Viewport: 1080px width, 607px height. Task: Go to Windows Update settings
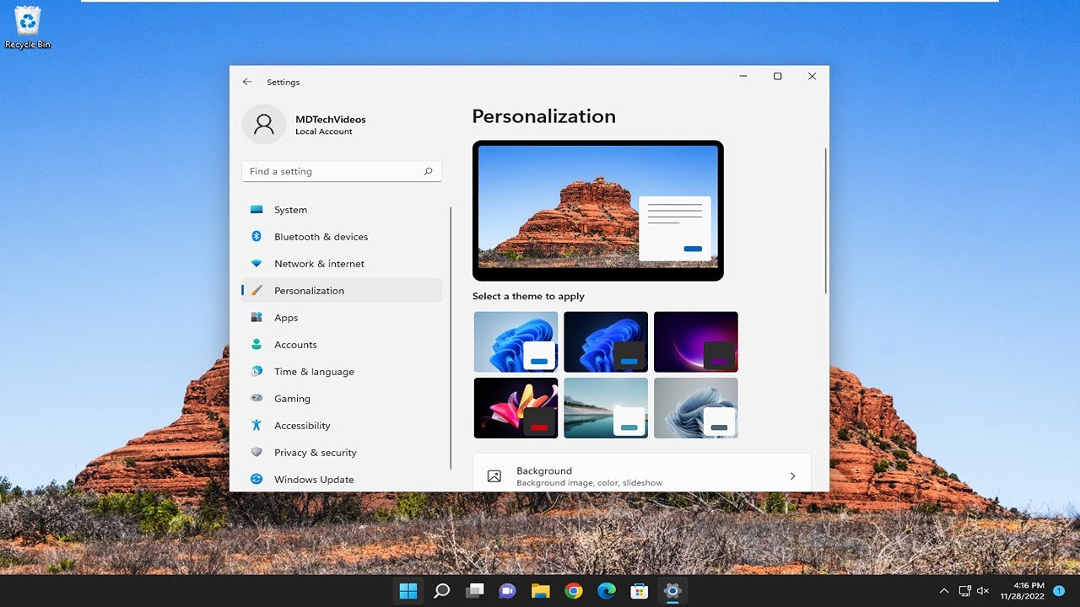pos(342,480)
